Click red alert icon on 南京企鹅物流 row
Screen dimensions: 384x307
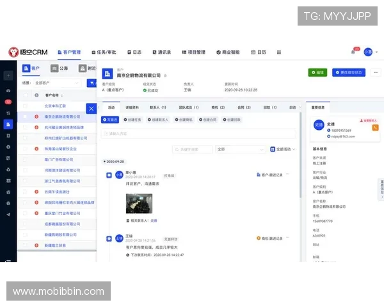pos(36,117)
